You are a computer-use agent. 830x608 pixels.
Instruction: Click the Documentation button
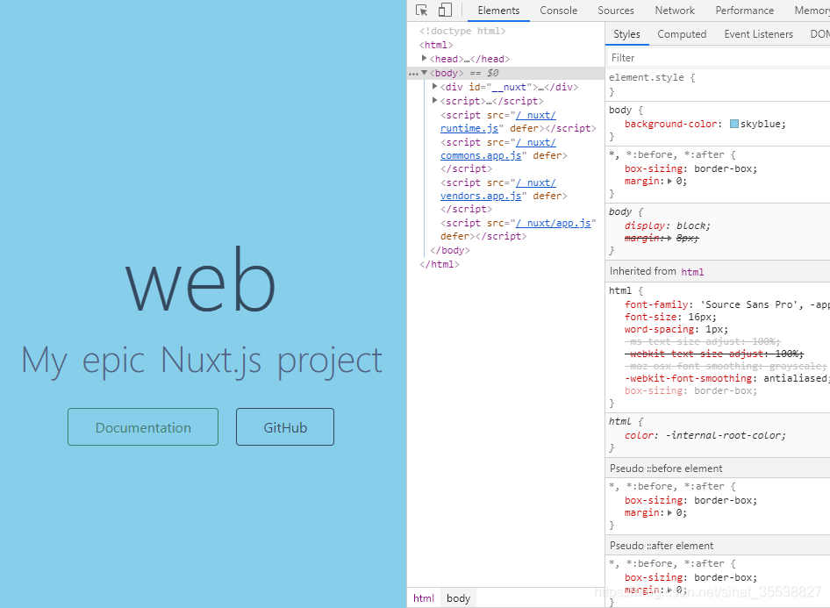click(x=142, y=426)
